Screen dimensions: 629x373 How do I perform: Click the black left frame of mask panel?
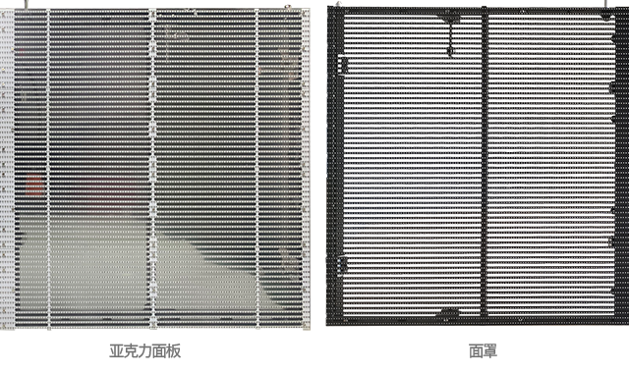pos(335,165)
